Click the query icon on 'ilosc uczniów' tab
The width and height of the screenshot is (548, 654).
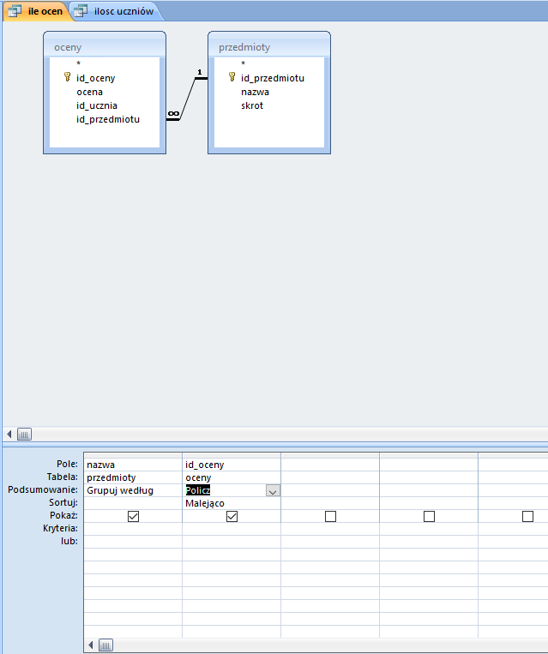click(x=80, y=11)
